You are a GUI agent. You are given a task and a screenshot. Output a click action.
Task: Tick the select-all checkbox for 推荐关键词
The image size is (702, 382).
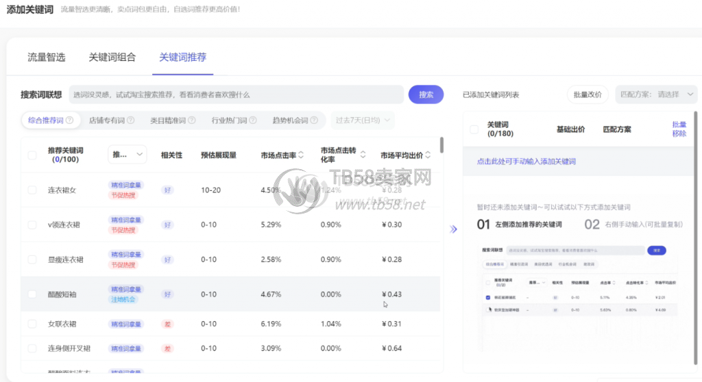tap(32, 155)
